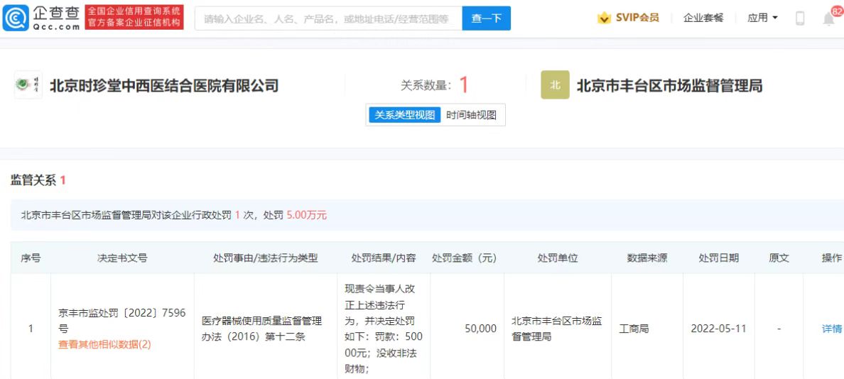Click 原文 column header

coord(779,258)
